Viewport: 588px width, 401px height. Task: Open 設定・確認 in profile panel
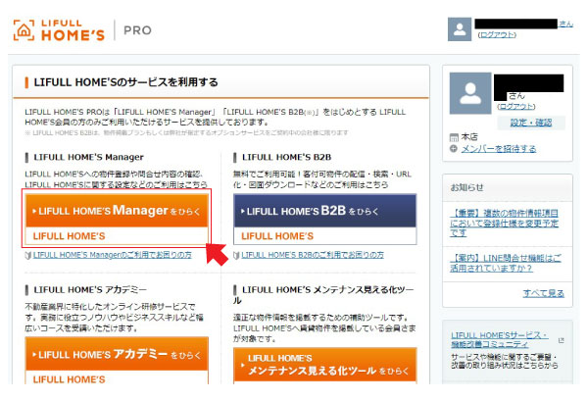(531, 123)
